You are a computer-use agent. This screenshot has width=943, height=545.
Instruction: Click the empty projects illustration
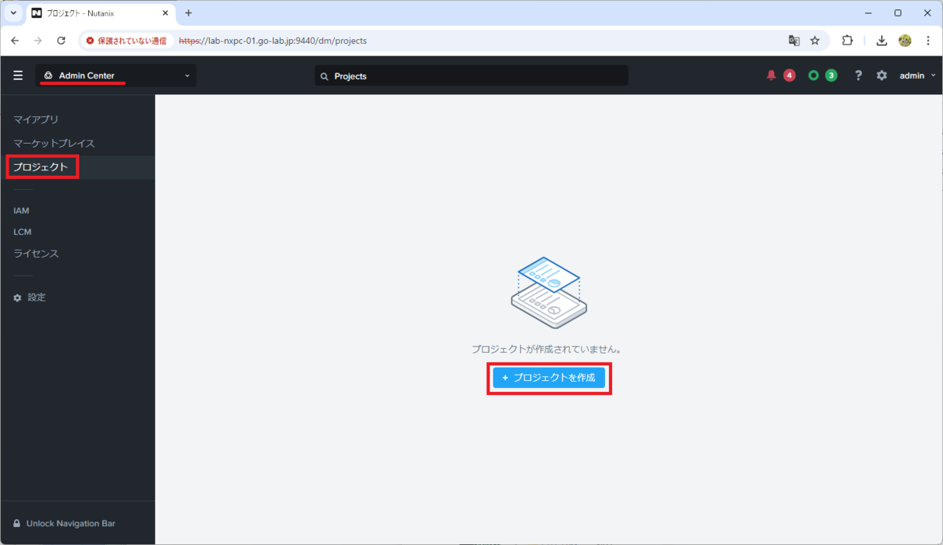click(549, 292)
